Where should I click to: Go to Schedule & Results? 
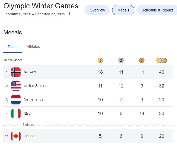click(157, 10)
